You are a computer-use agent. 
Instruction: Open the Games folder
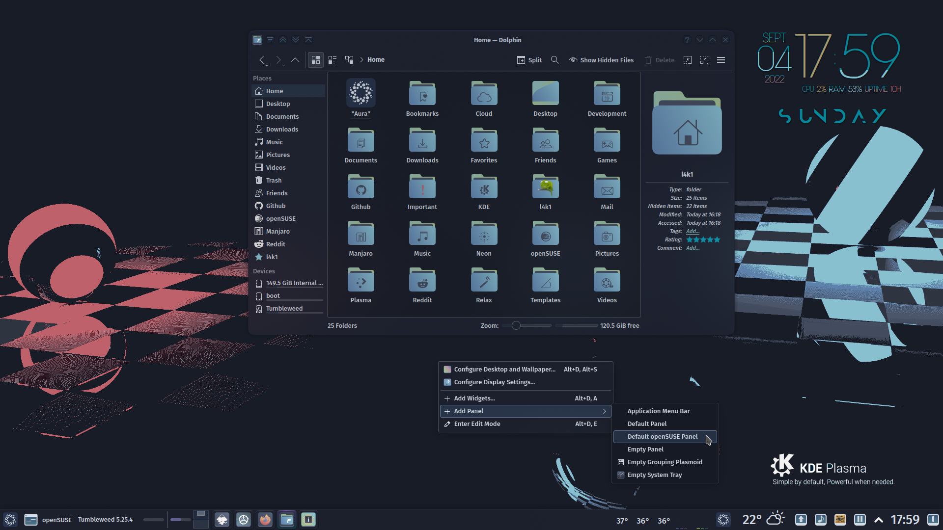pyautogui.click(x=607, y=145)
